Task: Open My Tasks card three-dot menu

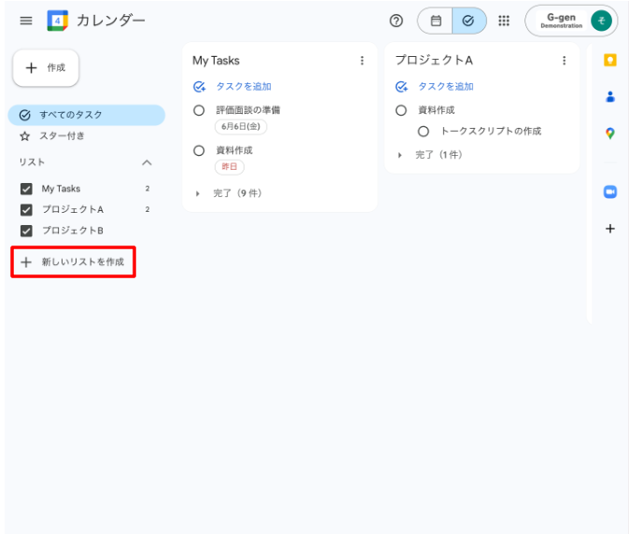Action: pos(362,61)
